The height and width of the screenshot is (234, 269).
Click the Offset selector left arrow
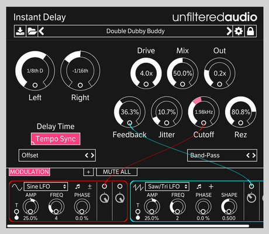pyautogui.click(x=87, y=155)
